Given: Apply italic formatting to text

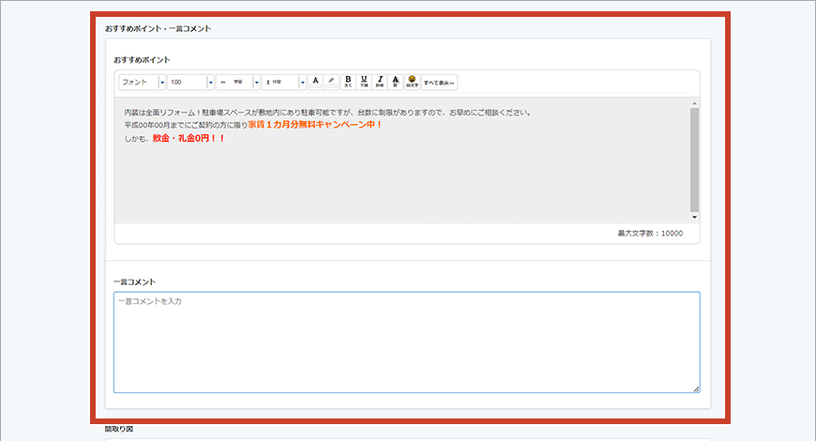Looking at the screenshot, I should coord(380,82).
